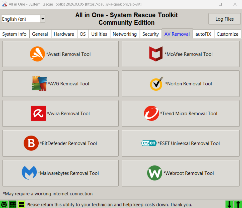Click the Webroot green W icon
Screen dimensions: 242x208
[154, 173]
